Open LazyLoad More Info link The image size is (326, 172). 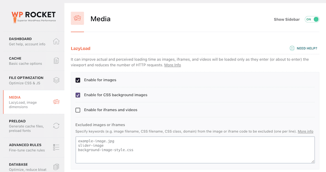tap(172, 65)
